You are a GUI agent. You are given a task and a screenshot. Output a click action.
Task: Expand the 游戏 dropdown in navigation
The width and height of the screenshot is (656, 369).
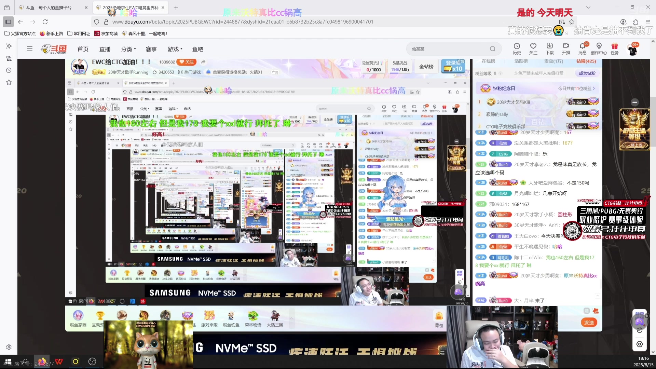pos(175,49)
